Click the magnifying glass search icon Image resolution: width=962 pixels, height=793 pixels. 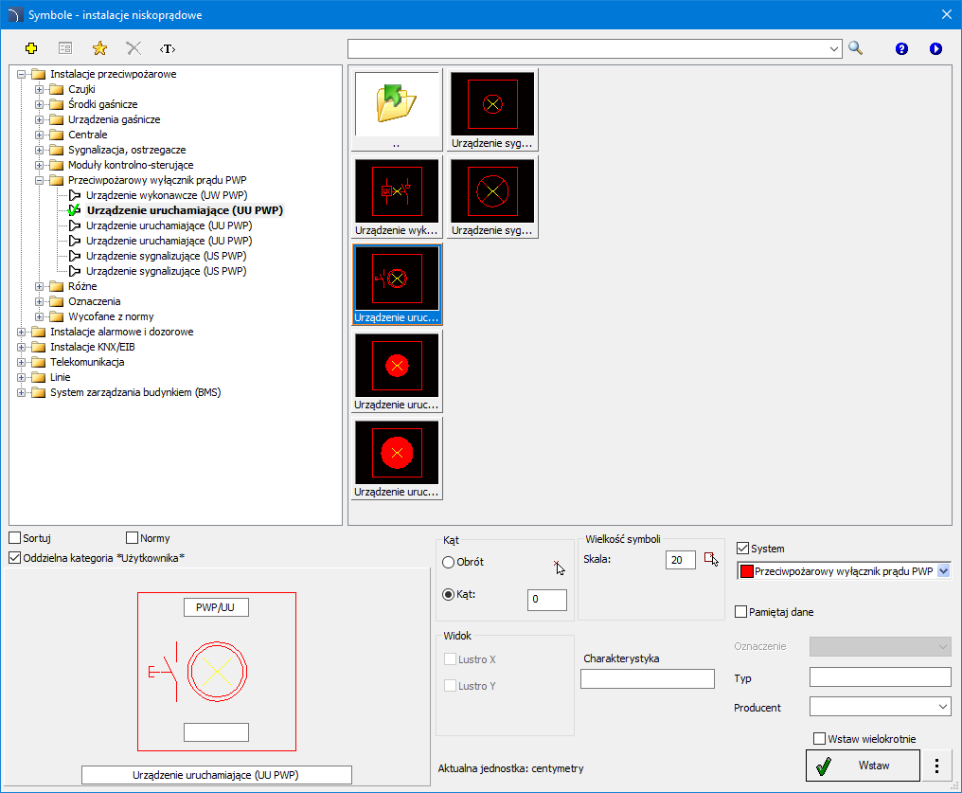click(856, 48)
